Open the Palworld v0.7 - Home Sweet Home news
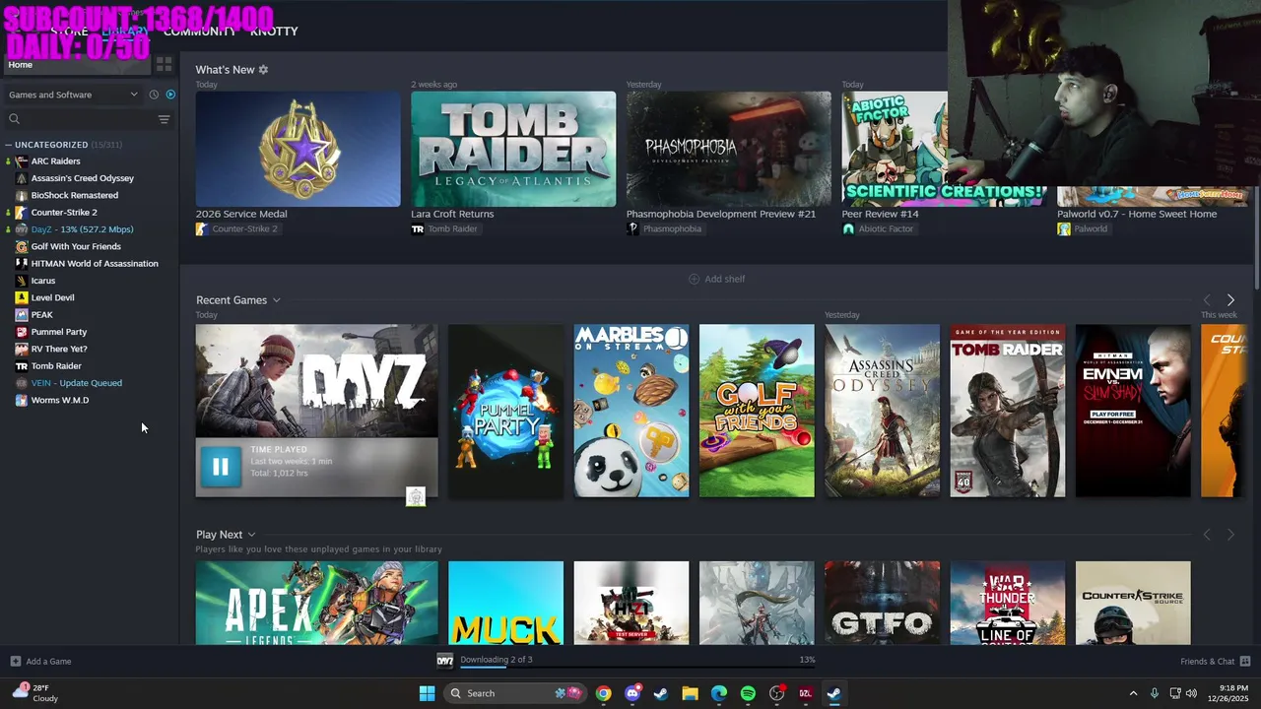The width and height of the screenshot is (1261, 709). pyautogui.click(x=1137, y=214)
